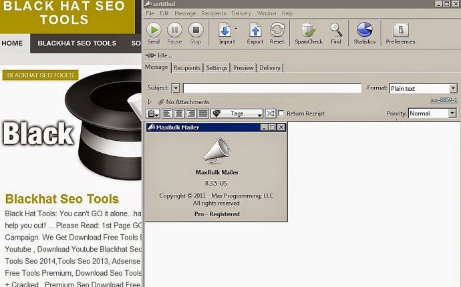Screen dimensions: 461x287
Task: Click the BLACK HAT SEO TOOLS site title
Action: tap(64, 13)
